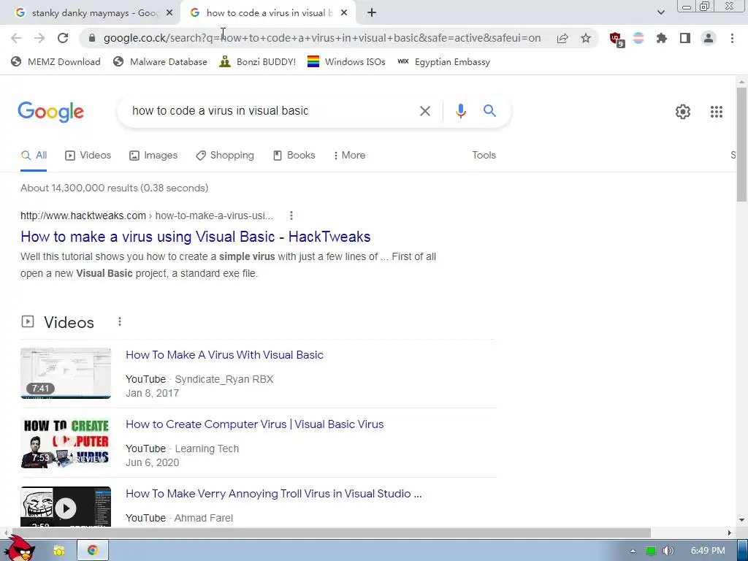The image size is (748, 561).
Task: Expand the More search filters menu
Action: 350,156
